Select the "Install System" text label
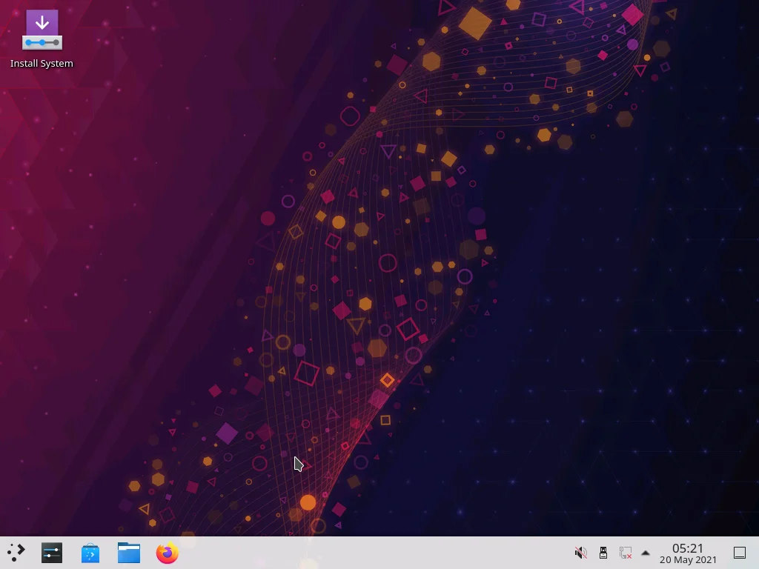759x569 pixels. (42, 64)
